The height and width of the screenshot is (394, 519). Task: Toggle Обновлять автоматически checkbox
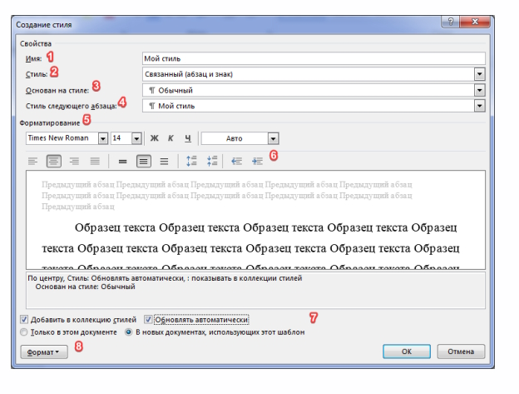pyautogui.click(x=149, y=319)
